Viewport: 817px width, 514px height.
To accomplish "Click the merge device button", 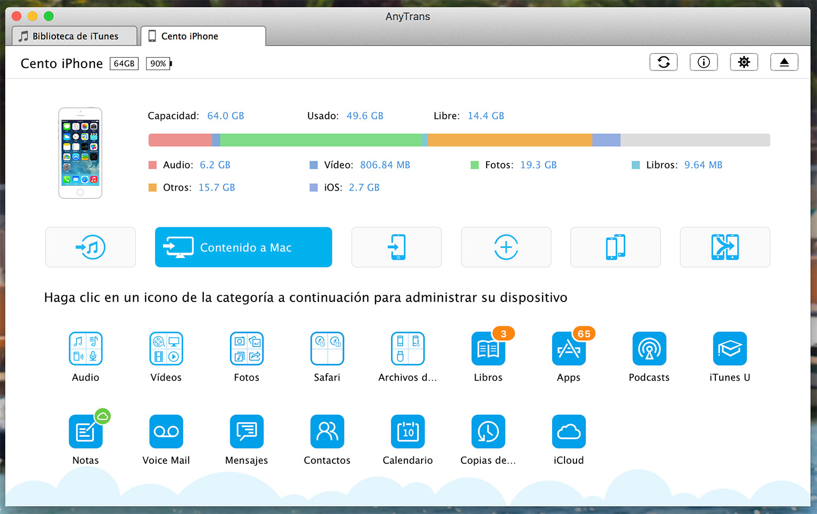I will [725, 247].
